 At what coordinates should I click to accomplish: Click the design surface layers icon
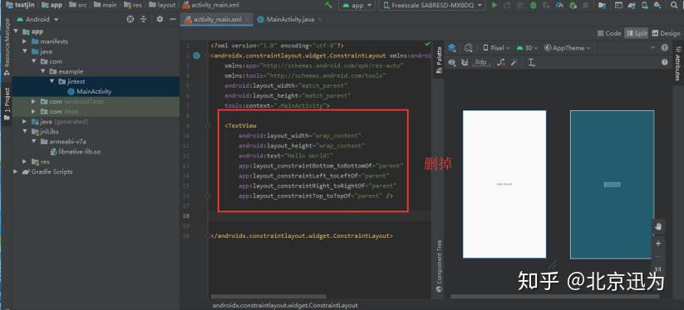click(x=452, y=48)
